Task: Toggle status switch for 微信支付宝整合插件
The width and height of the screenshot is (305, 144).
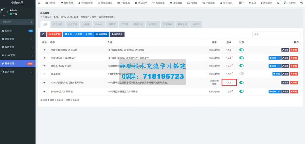Action: pos(241,66)
